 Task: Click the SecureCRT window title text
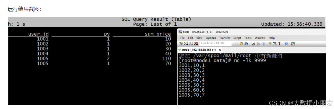(x=206, y=32)
